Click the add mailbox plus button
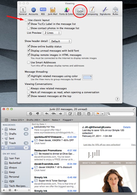The image size is (137, 195). [x=4, y=190]
